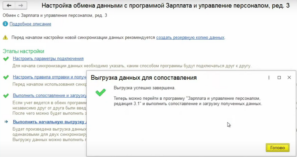Click the forward navigation arrow
Viewport: 297px width, 157px height.
tap(21, 6)
